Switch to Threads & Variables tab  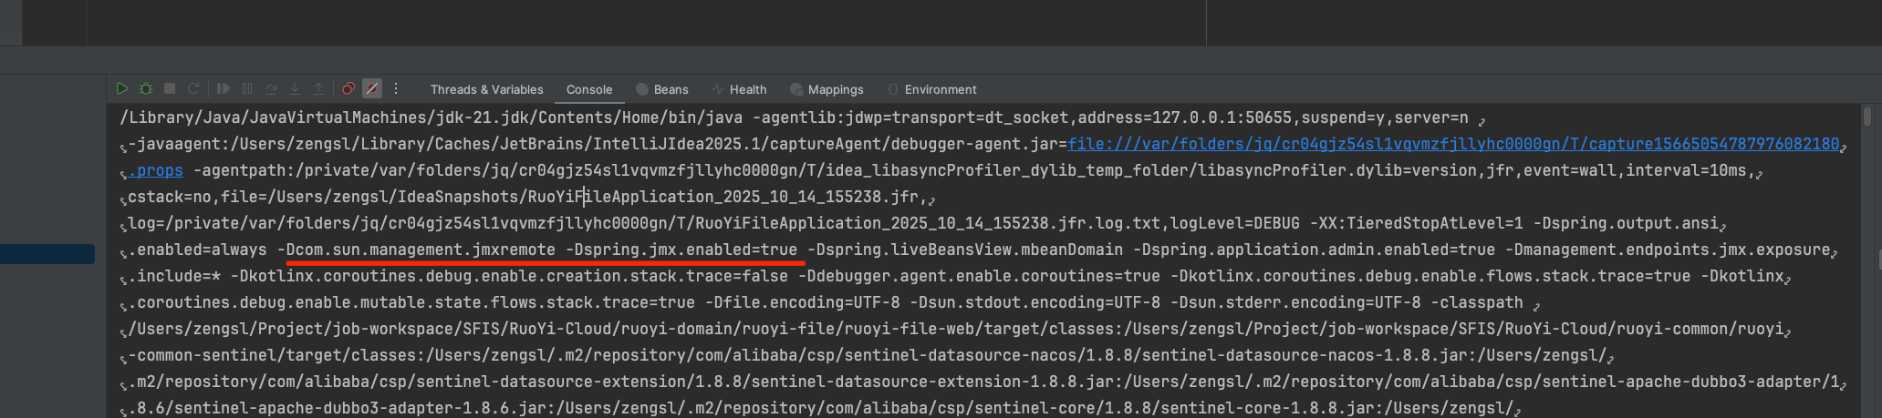486,90
